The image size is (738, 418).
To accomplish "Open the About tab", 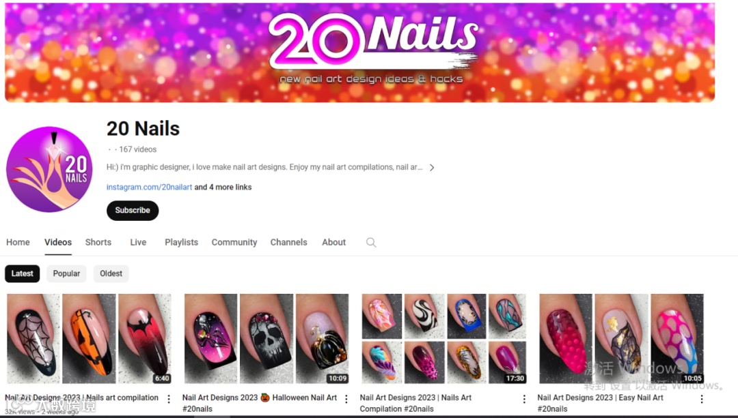I will pyautogui.click(x=333, y=242).
